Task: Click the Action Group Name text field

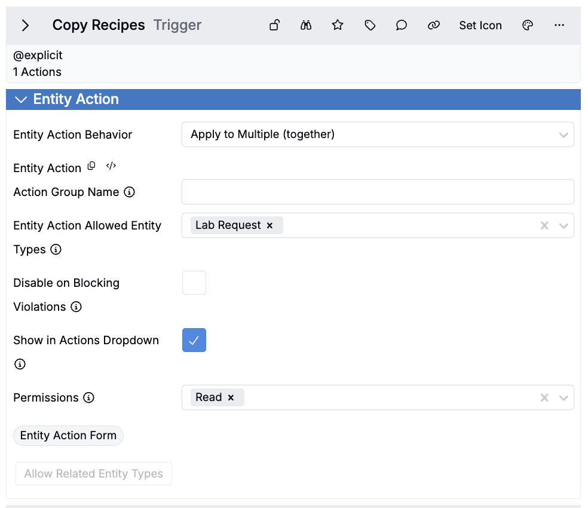Action: [x=378, y=192]
